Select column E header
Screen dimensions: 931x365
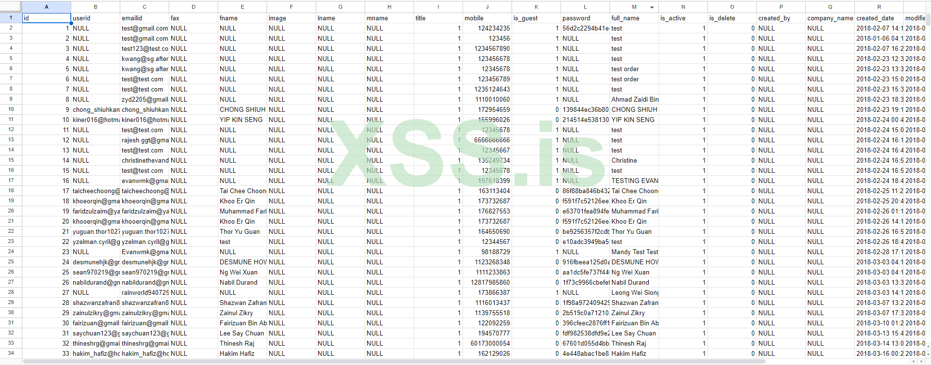242,7
